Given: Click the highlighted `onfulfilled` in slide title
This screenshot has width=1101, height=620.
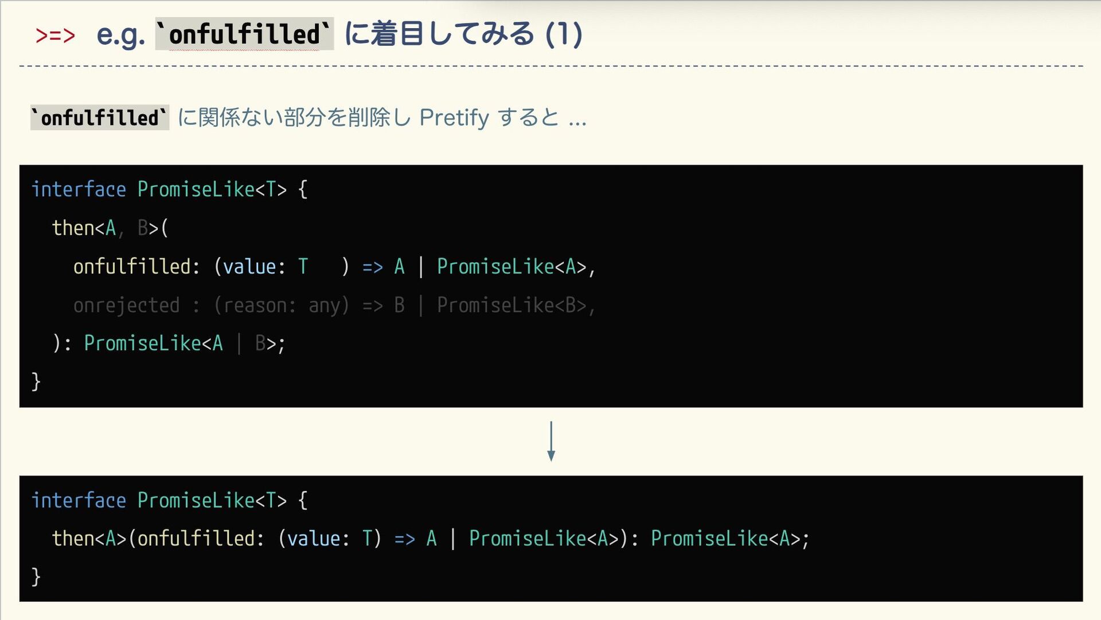Looking at the screenshot, I should 244,34.
